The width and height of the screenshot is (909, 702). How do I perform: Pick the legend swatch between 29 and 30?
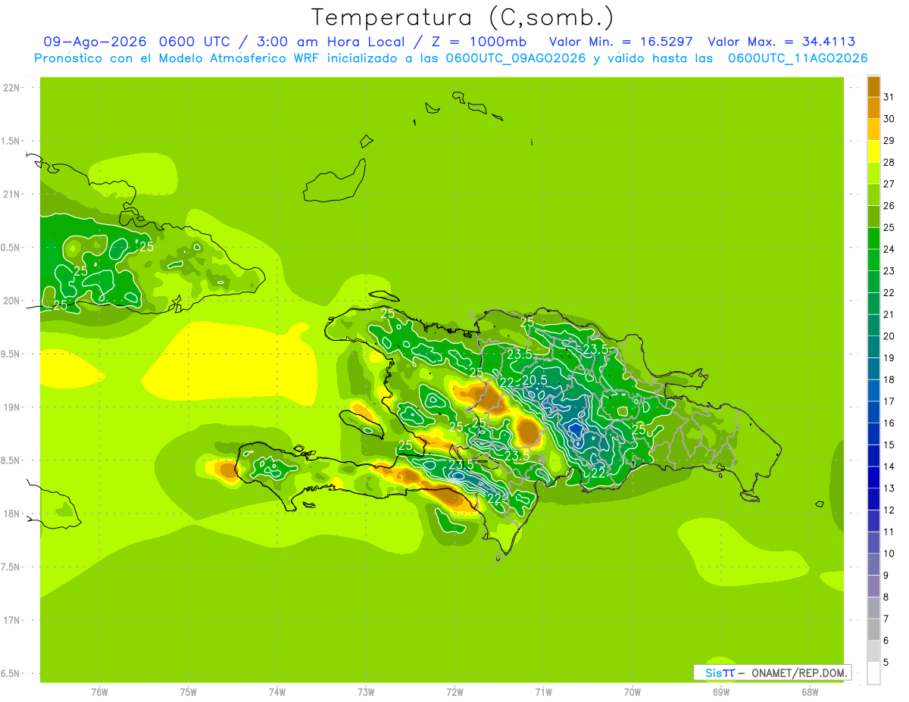(x=873, y=129)
